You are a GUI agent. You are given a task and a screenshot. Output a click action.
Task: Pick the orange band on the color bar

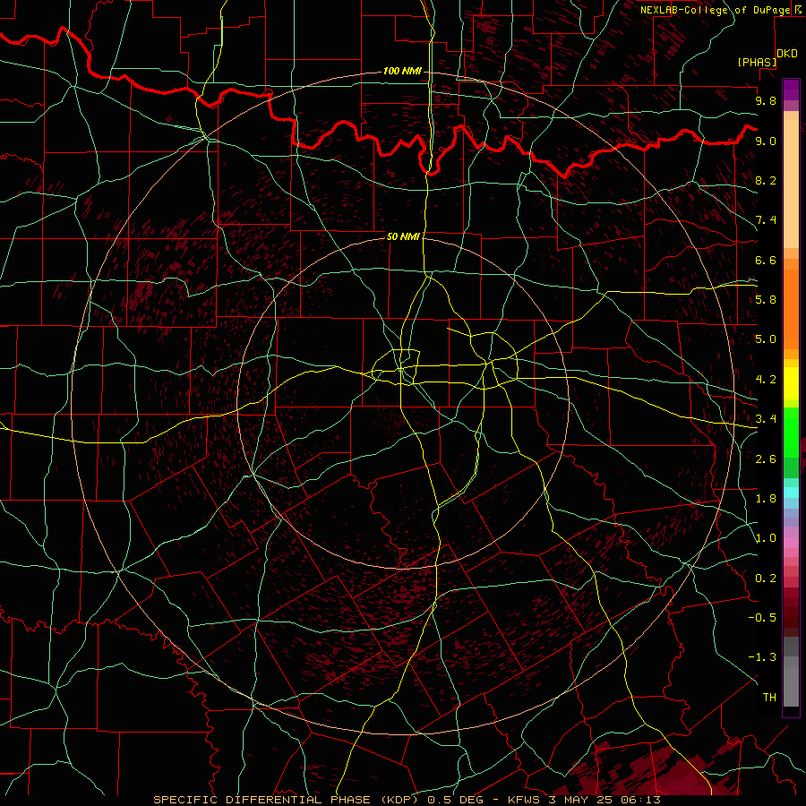pos(791,308)
